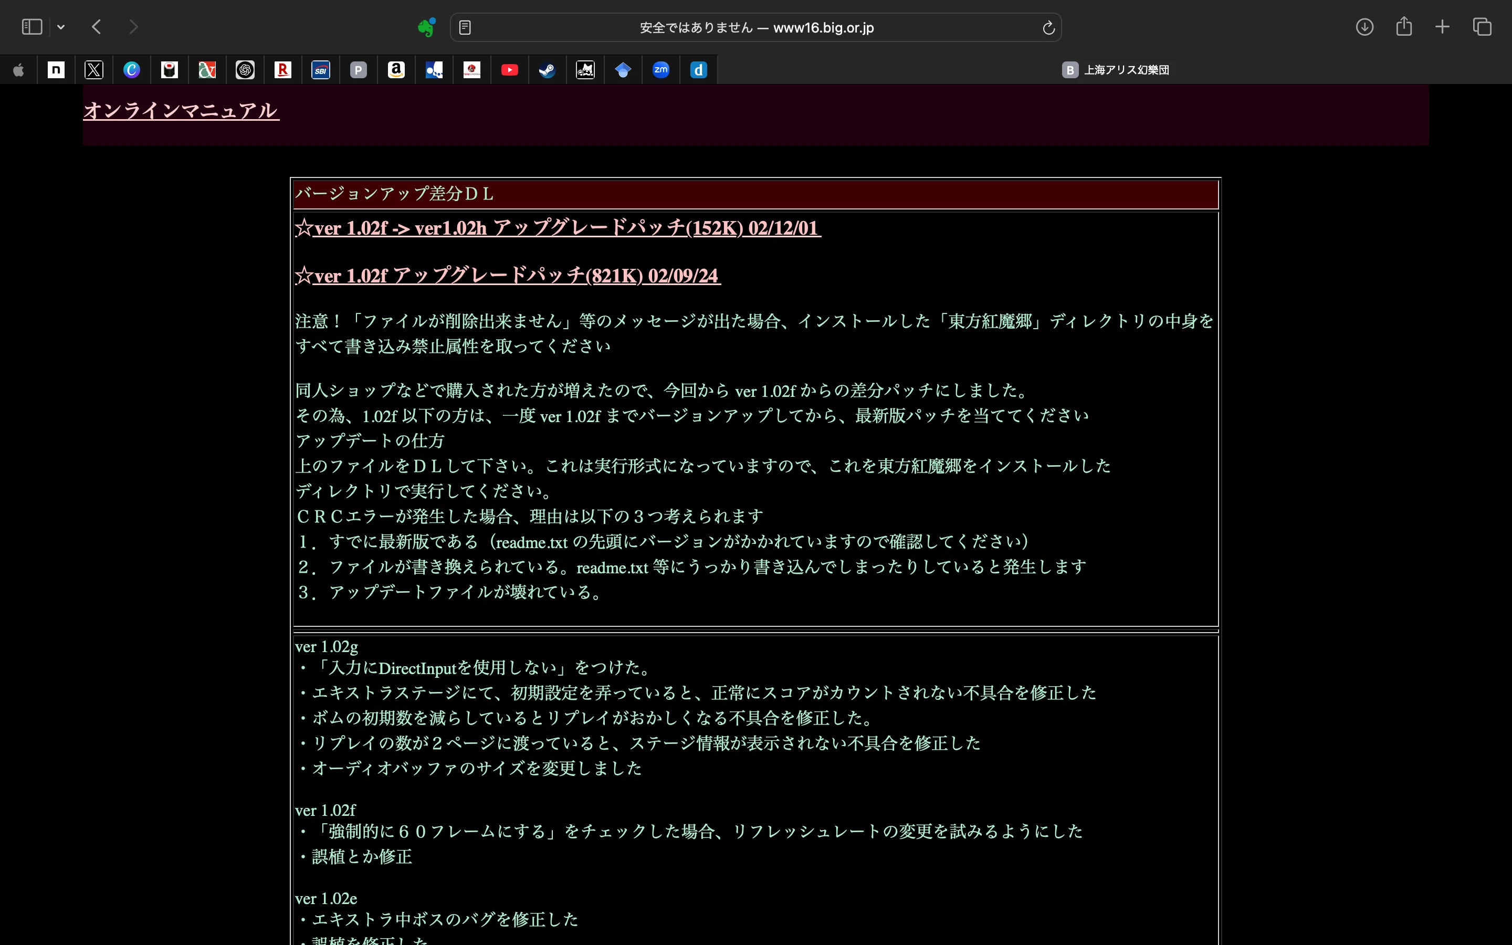Show the Safari sidebar

coord(32,27)
